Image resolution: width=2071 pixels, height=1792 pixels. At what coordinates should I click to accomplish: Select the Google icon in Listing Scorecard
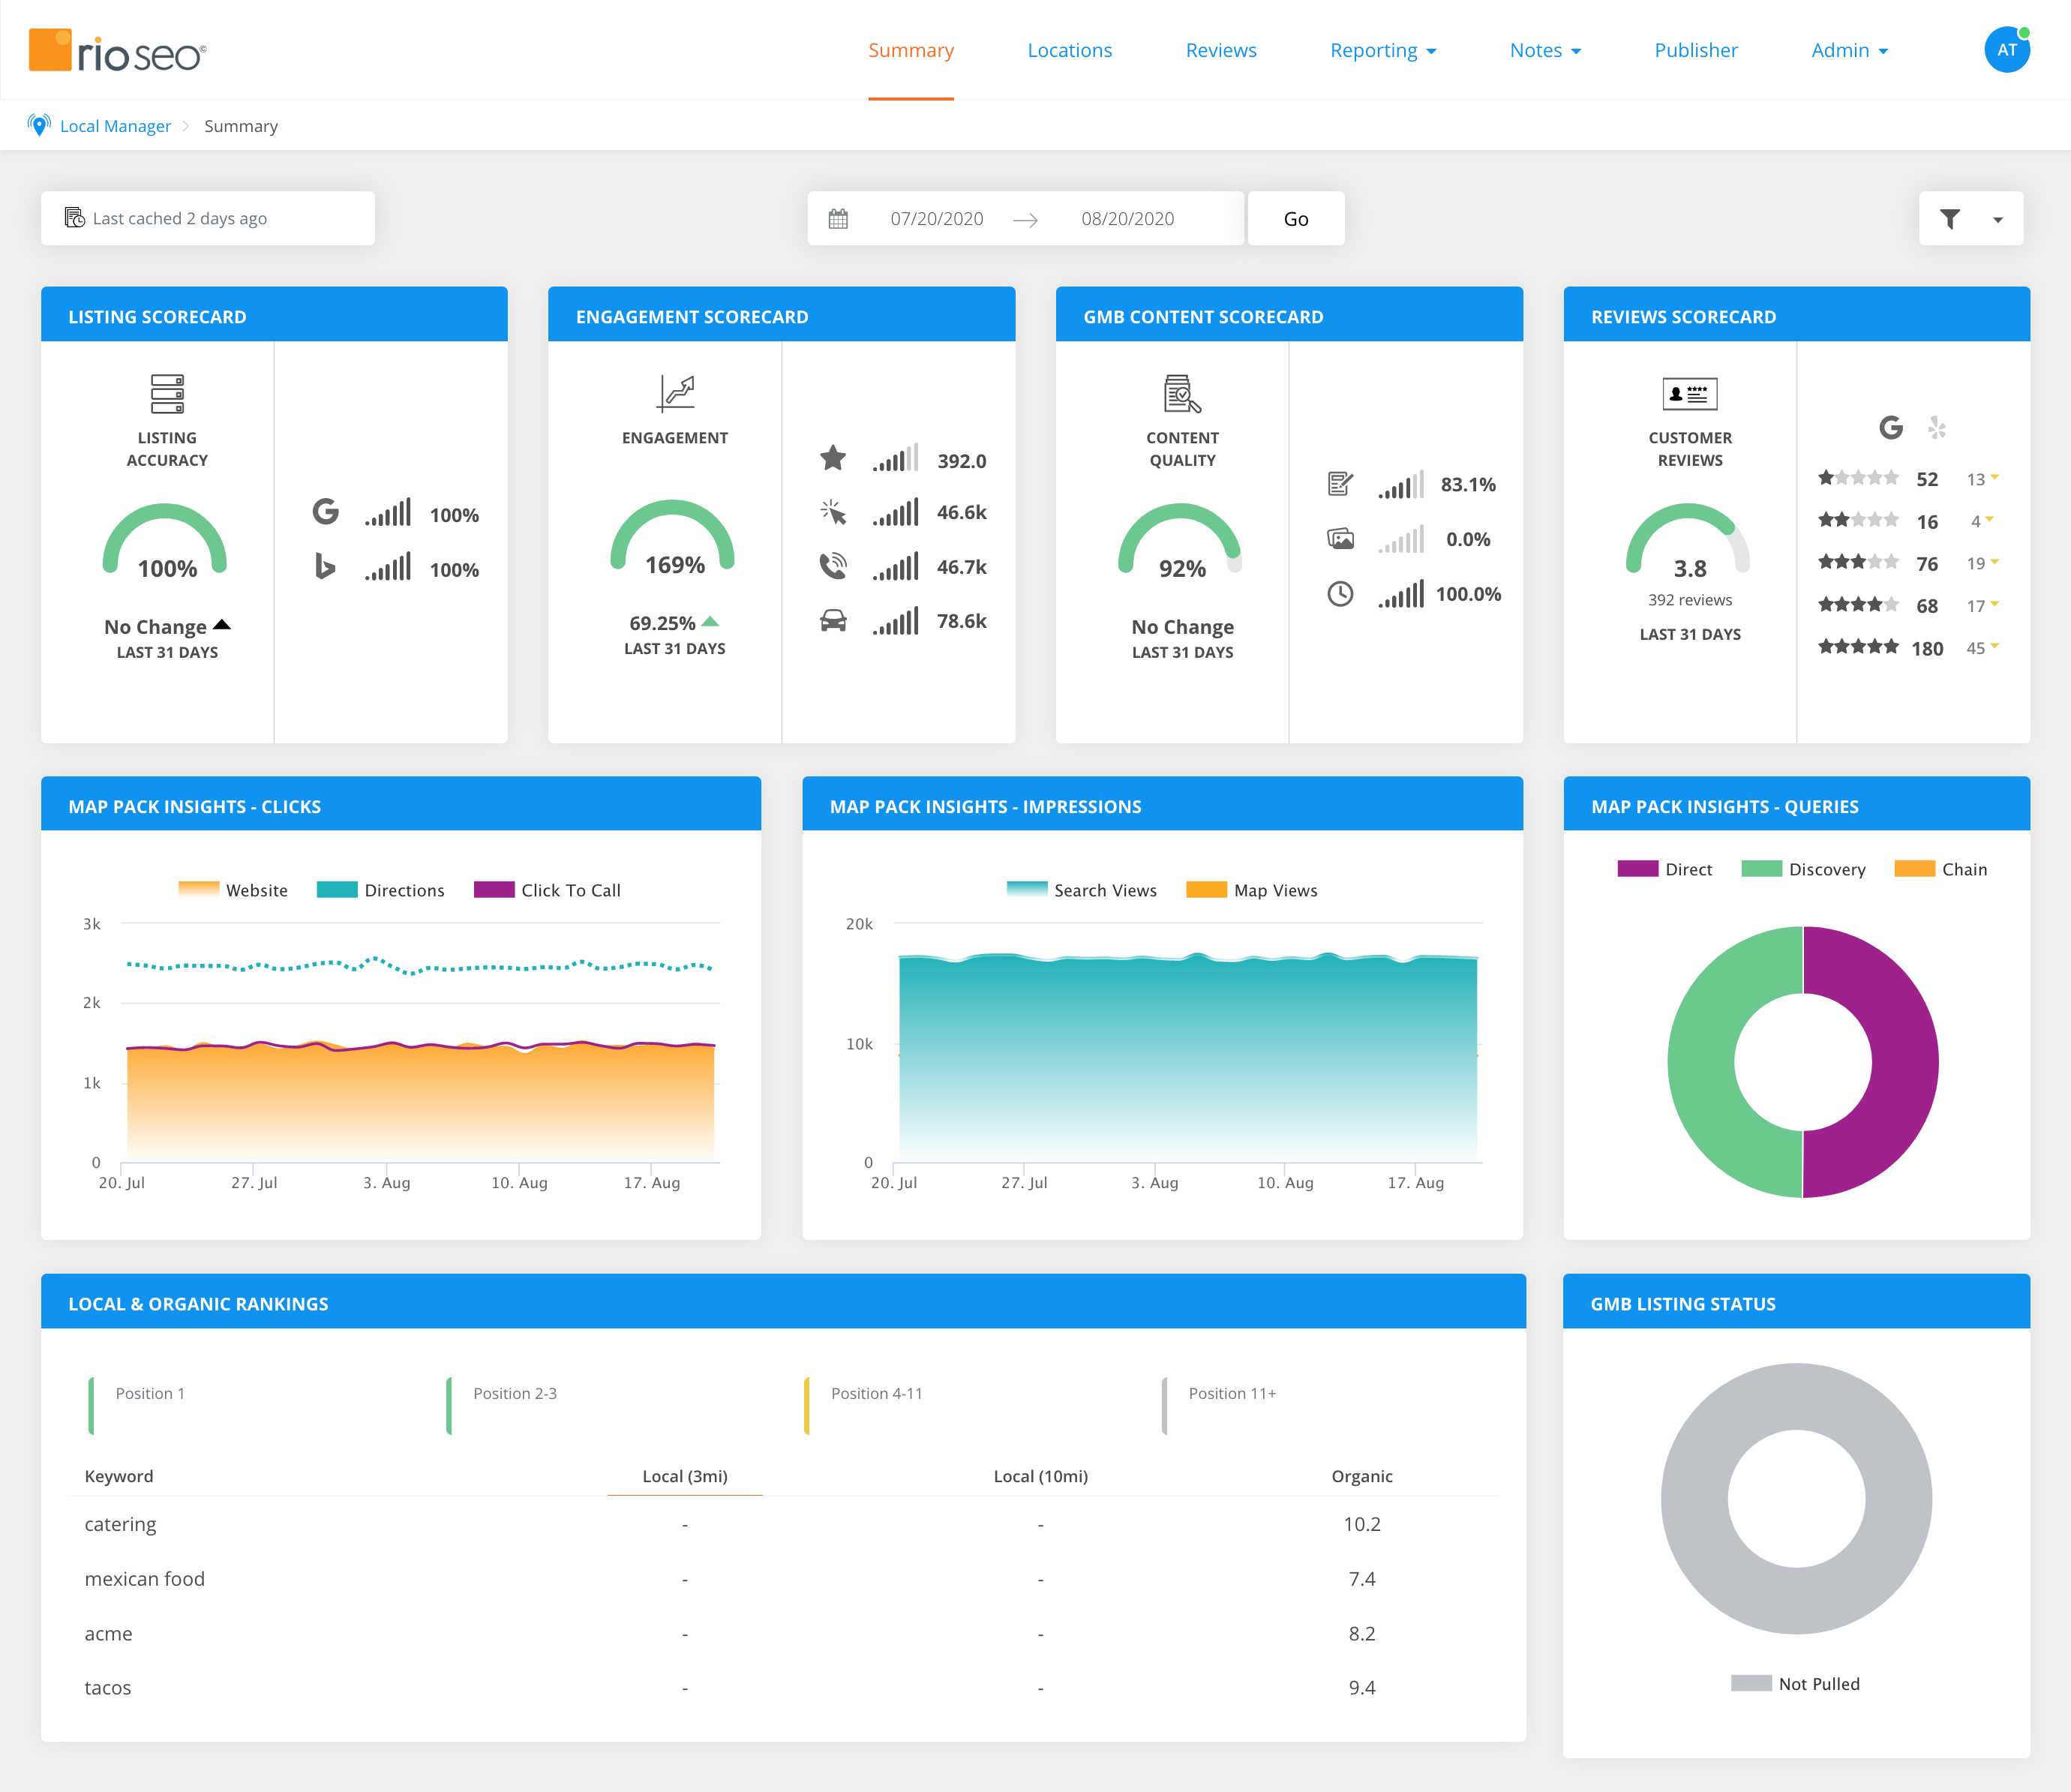325,512
